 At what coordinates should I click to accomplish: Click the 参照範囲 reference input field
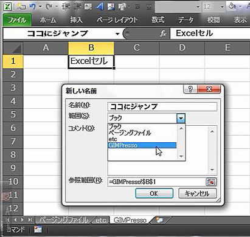pos(156,182)
